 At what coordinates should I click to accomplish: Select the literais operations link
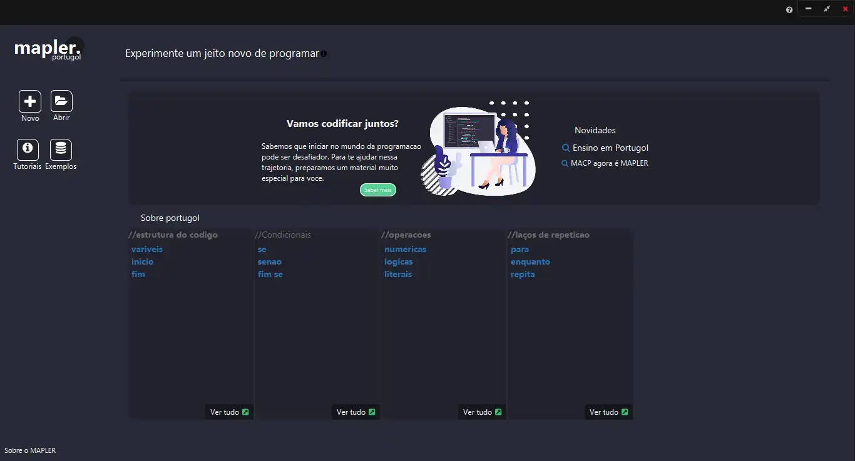(x=398, y=274)
